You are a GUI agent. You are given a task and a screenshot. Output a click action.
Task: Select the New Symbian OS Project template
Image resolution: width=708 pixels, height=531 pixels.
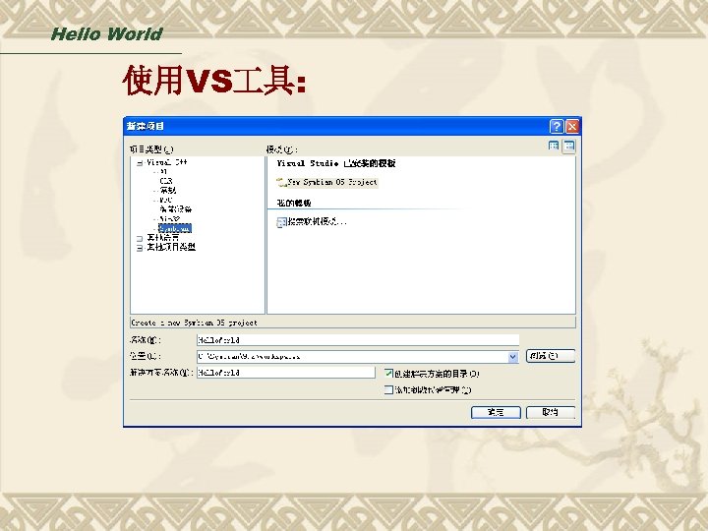[326, 182]
